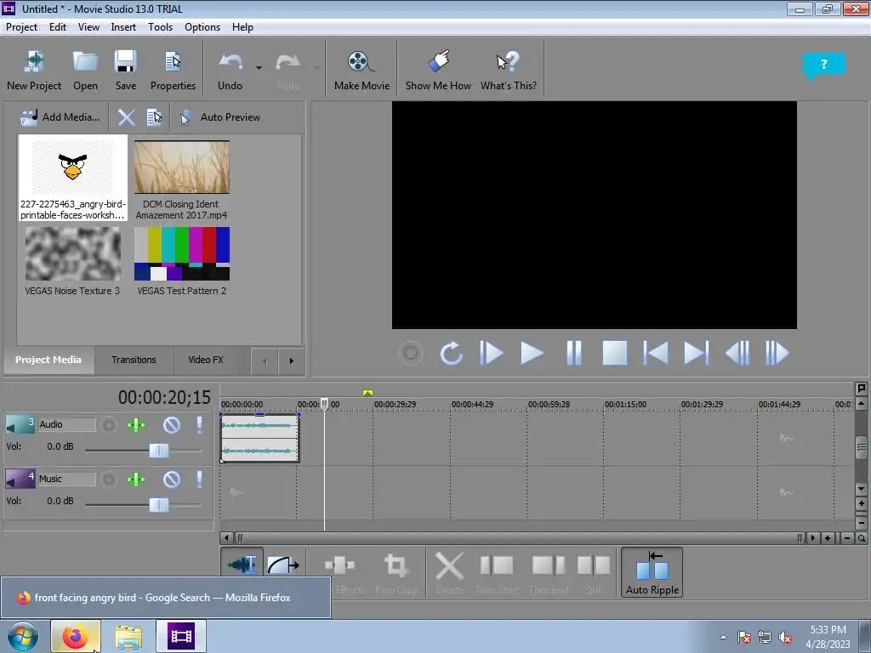Screen dimensions: 871x653
Task: Select DCM Closing Ident Amazement 2017.mp4 clip
Action: coord(182,179)
